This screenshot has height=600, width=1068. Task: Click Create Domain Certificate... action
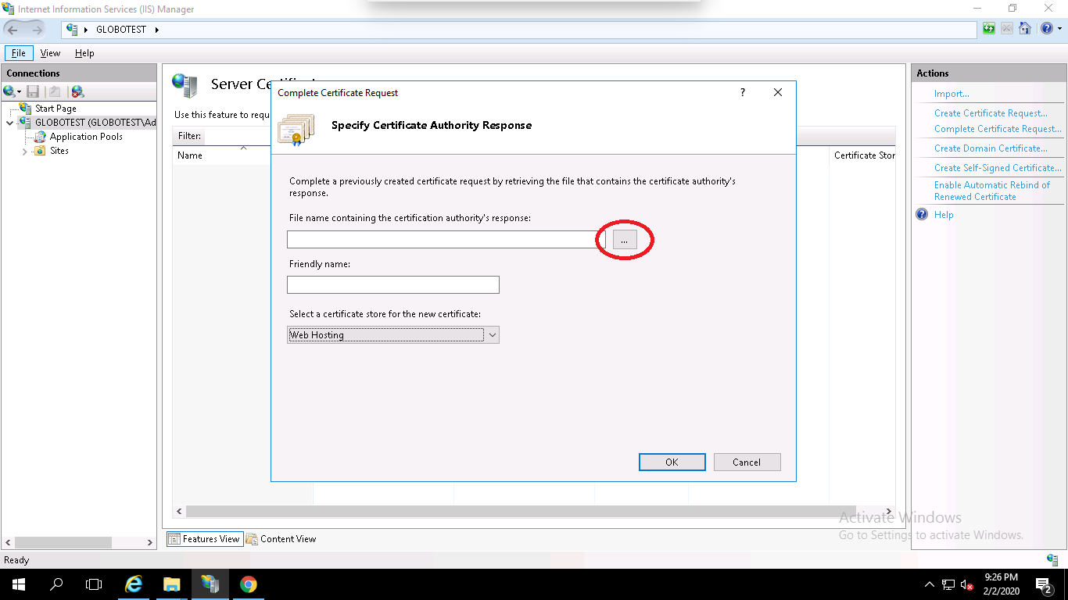[991, 148]
